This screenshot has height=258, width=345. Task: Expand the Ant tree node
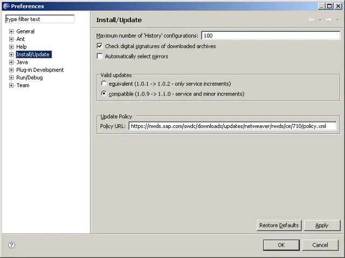[11, 39]
